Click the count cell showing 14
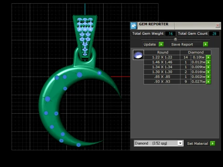Viewport: 223px width, 167px height. point(185,57)
